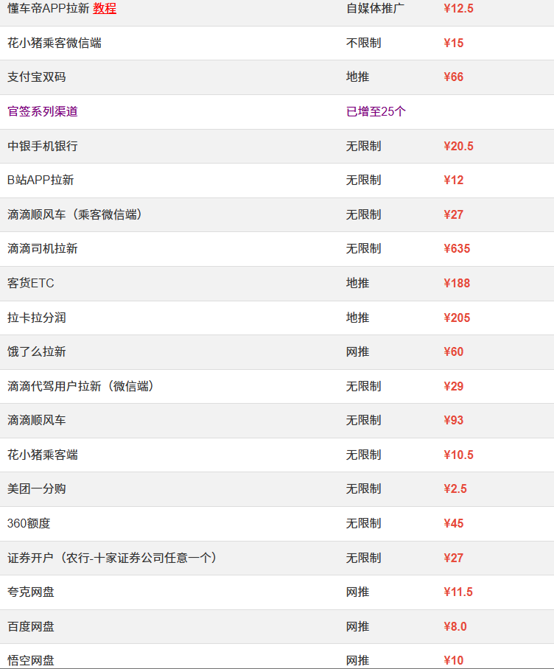Select 地推 in the 支付宝双码 row
The width and height of the screenshot is (554, 669).
pos(357,77)
